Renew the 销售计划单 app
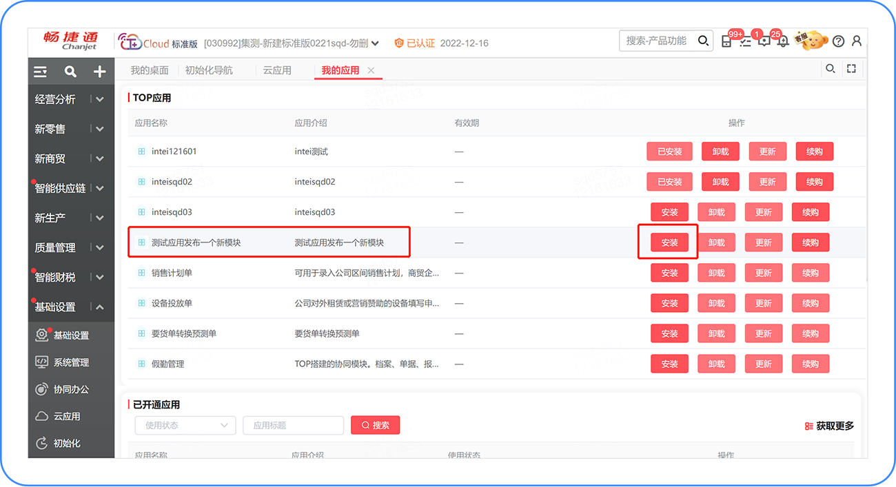 pyautogui.click(x=811, y=273)
